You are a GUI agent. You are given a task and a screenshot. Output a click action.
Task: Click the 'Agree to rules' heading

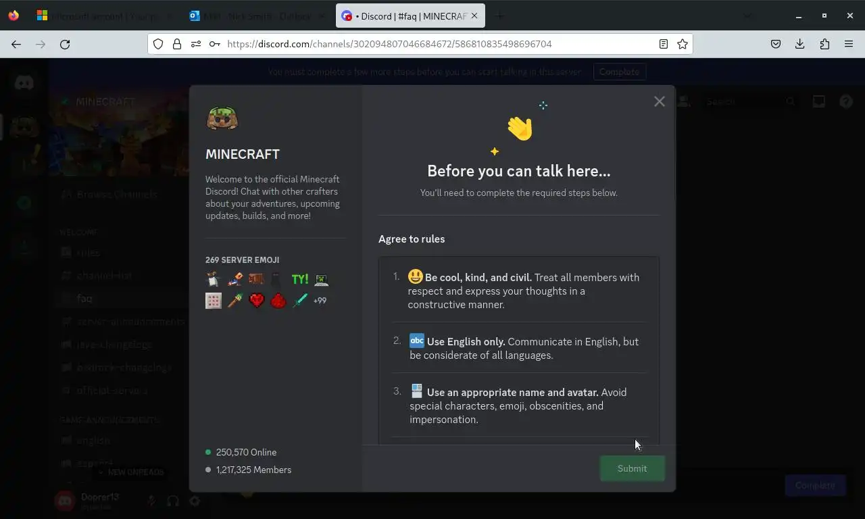(412, 239)
